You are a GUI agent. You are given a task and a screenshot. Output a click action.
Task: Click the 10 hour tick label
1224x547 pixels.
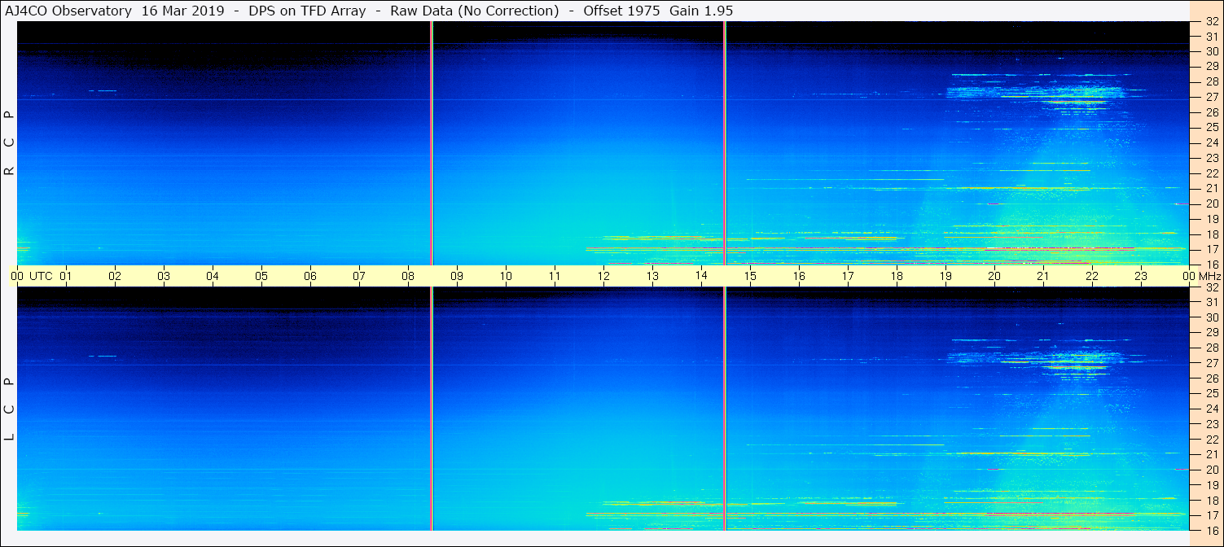506,276
